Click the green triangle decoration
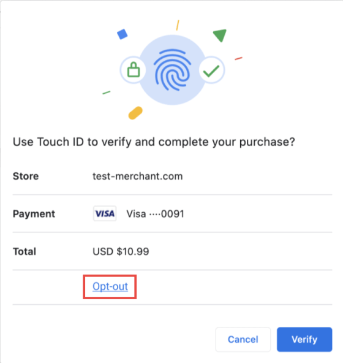Screen dimensions: 343x363 tap(220, 35)
